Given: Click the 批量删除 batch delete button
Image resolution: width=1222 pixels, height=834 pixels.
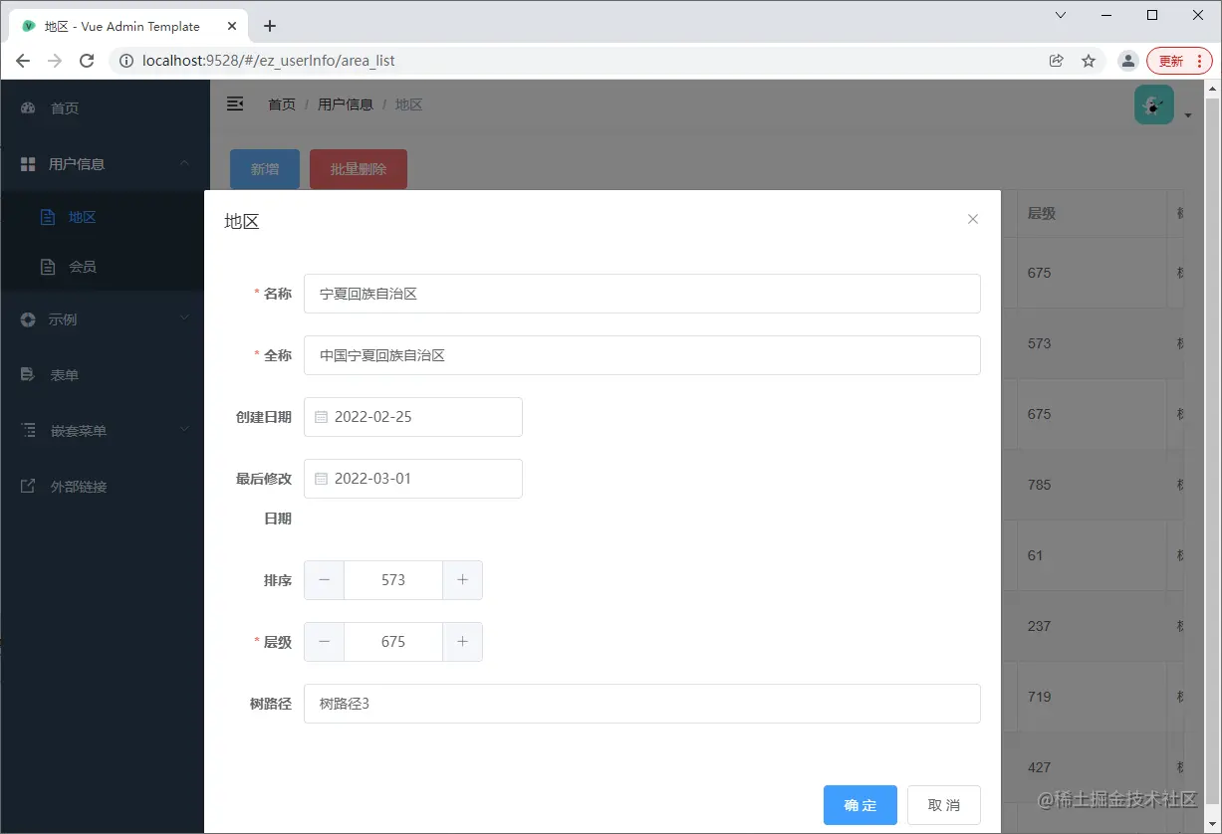Looking at the screenshot, I should 359,169.
